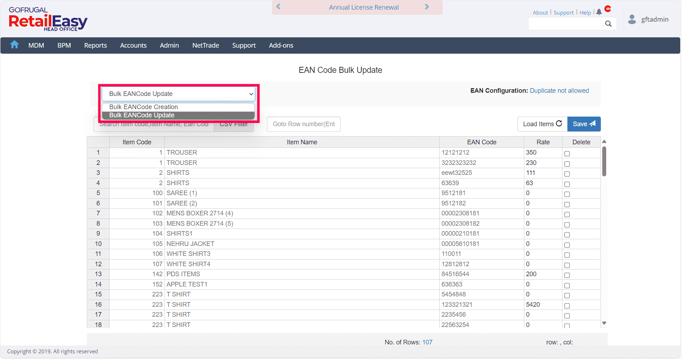Screen dimensions: 682x359
Task: Click the RetailEasy Head Office logo
Action: tap(48, 19)
